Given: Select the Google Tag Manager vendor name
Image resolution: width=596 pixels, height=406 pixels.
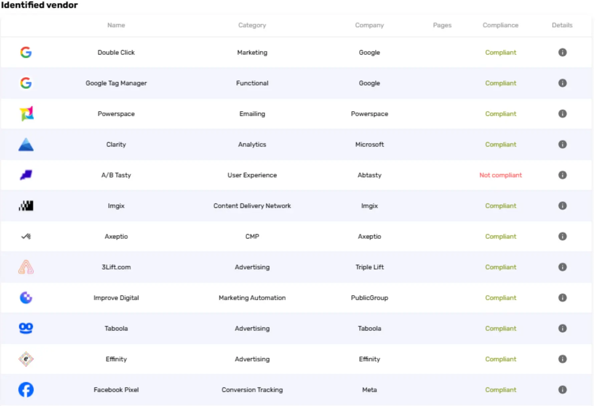Looking at the screenshot, I should point(116,83).
